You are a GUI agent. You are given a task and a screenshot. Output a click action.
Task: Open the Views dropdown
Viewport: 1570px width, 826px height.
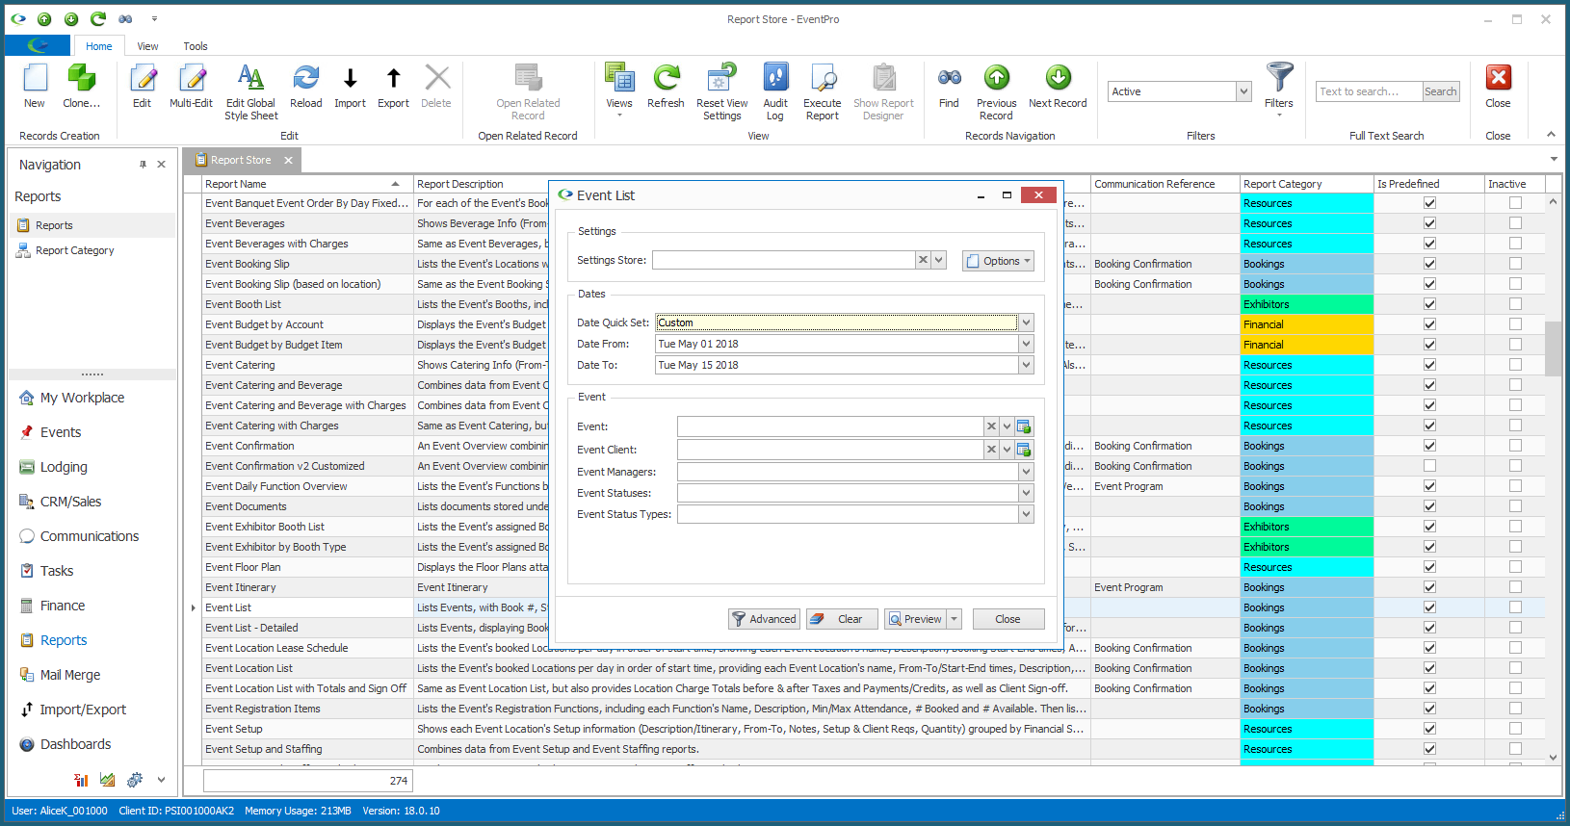pos(619,90)
